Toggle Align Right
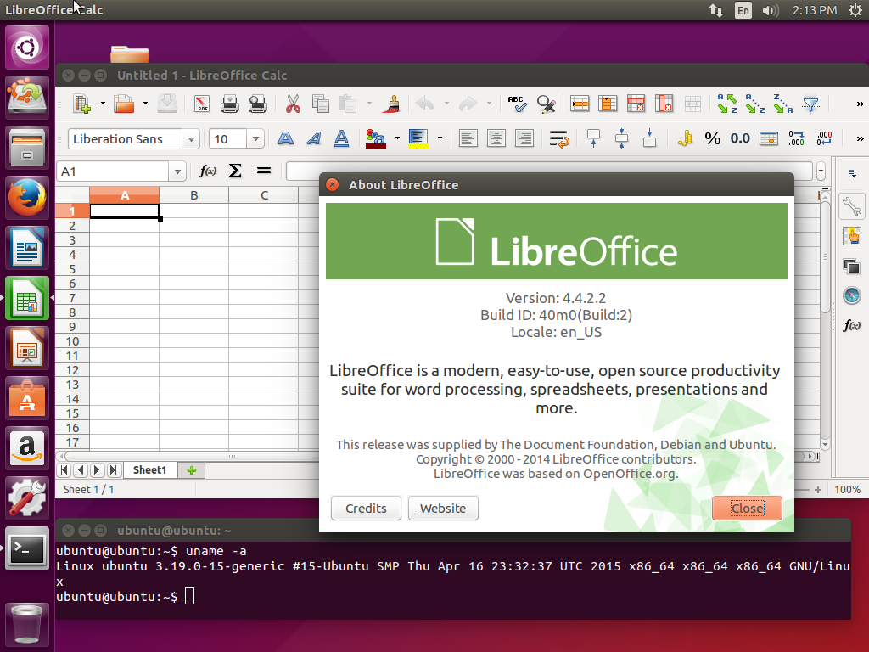 (x=524, y=138)
